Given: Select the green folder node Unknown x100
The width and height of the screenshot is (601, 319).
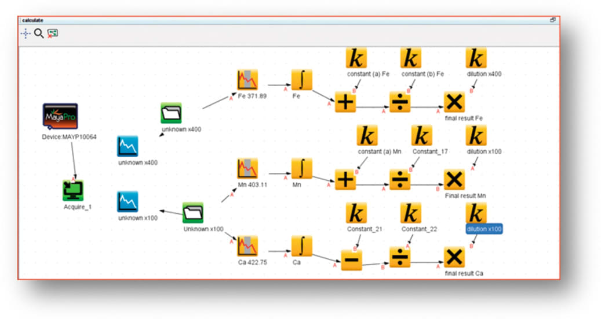Looking at the screenshot, I should click(x=193, y=213).
